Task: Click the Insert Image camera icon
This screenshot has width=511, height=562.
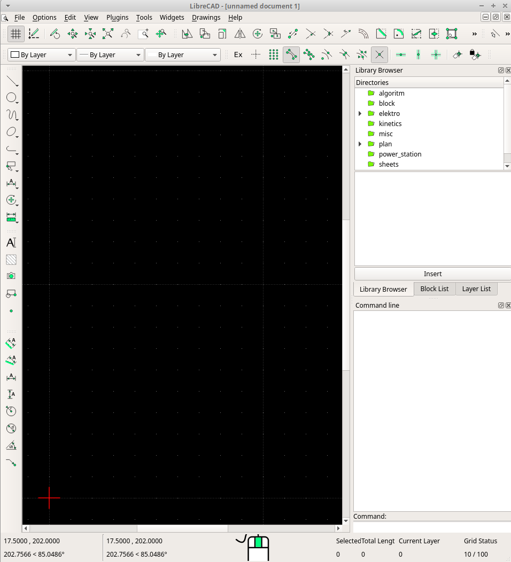Action: coord(11,276)
